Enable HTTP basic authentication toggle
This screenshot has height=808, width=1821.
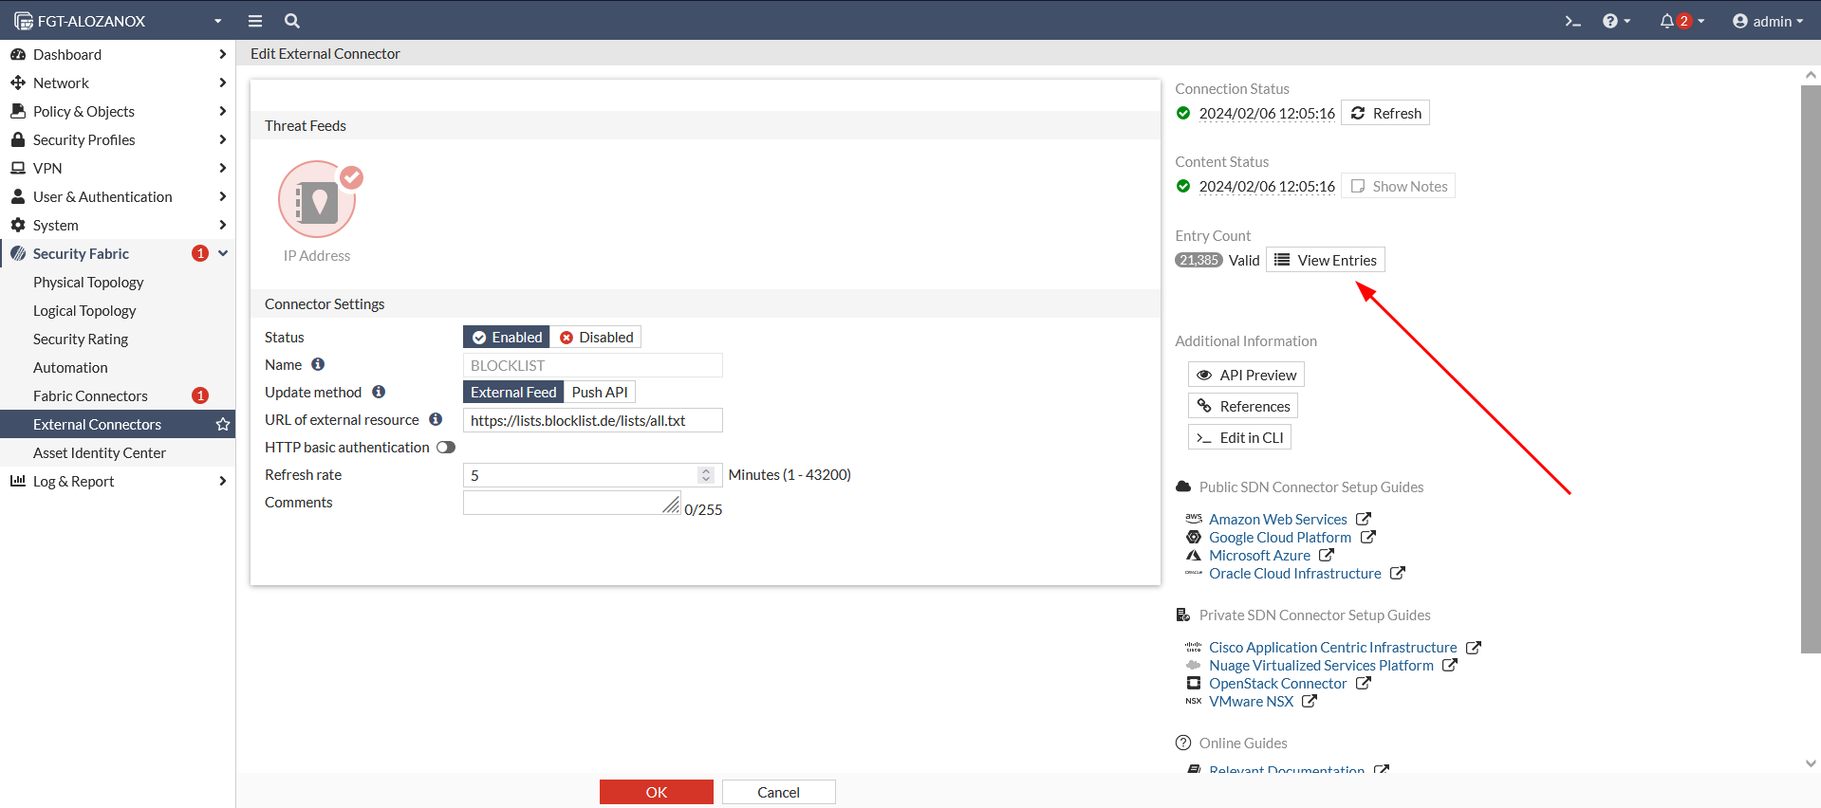pos(446,448)
